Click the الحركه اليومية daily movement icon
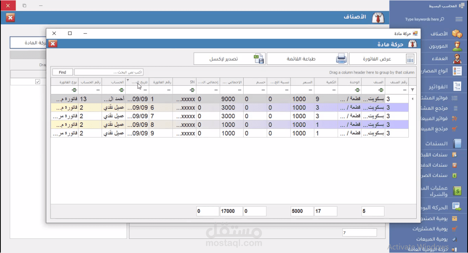This screenshot has height=253, width=468. click(456, 207)
